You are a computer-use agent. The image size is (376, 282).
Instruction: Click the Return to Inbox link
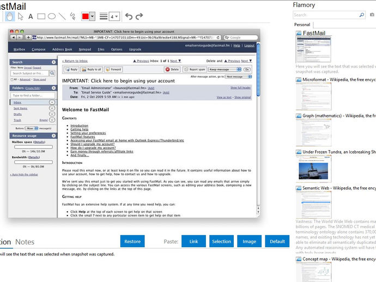75,61
